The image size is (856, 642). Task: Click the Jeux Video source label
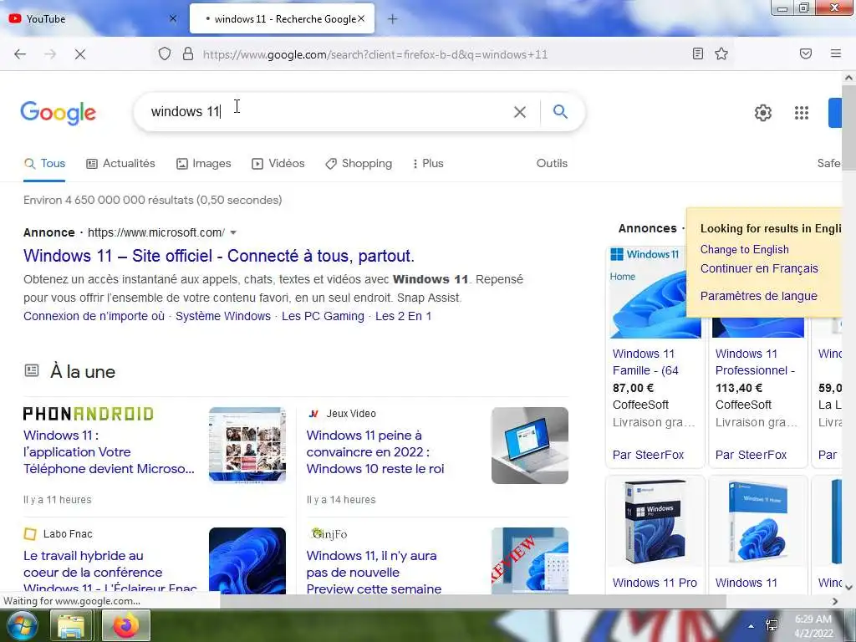click(351, 414)
